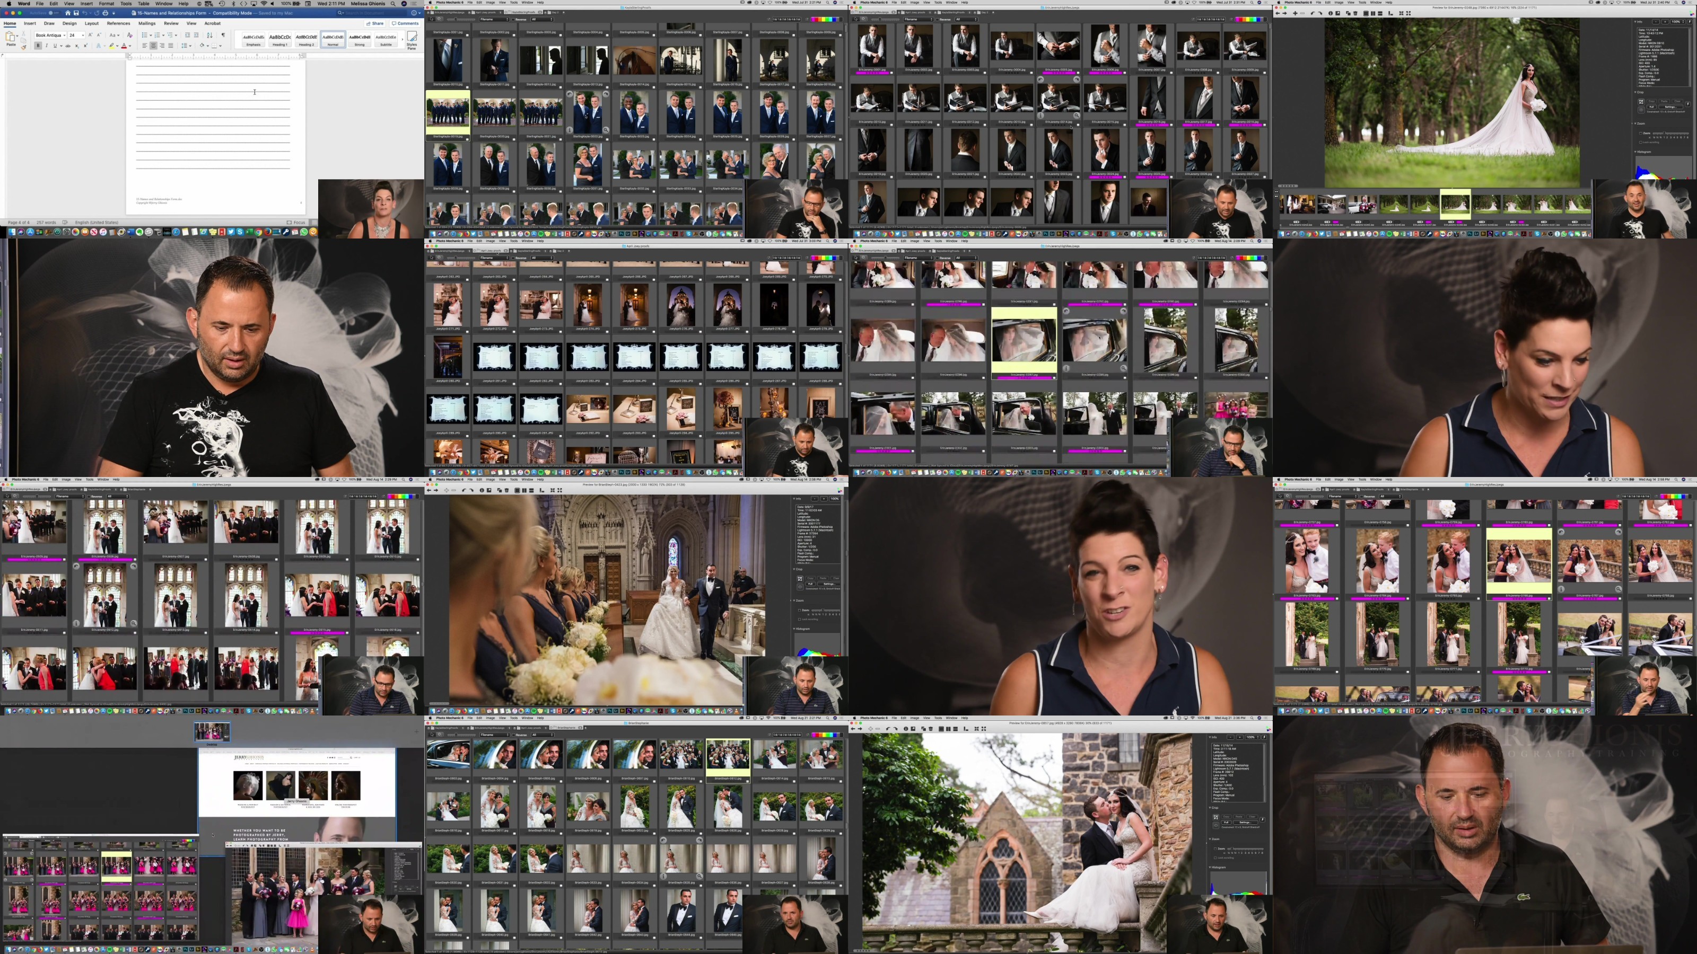Viewport: 1697px width, 954px height.
Task: Open the All filter dropdown in KaylaSterlingProofs window
Action: pos(542,19)
